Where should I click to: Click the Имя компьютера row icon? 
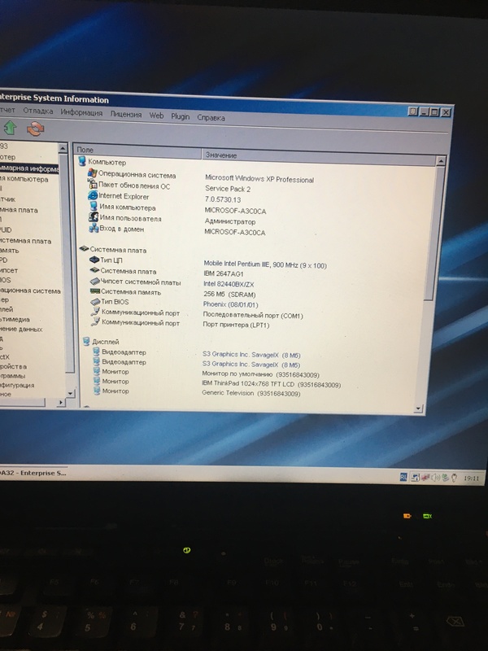click(94, 206)
